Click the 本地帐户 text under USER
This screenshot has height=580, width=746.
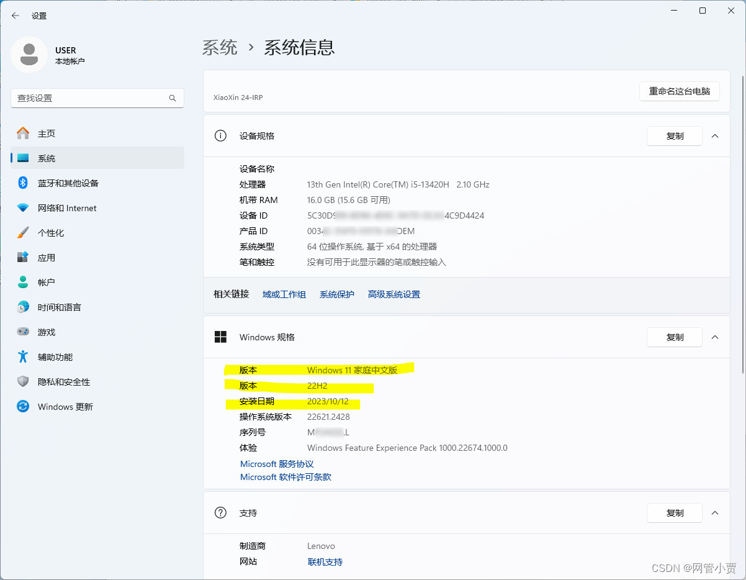[70, 61]
